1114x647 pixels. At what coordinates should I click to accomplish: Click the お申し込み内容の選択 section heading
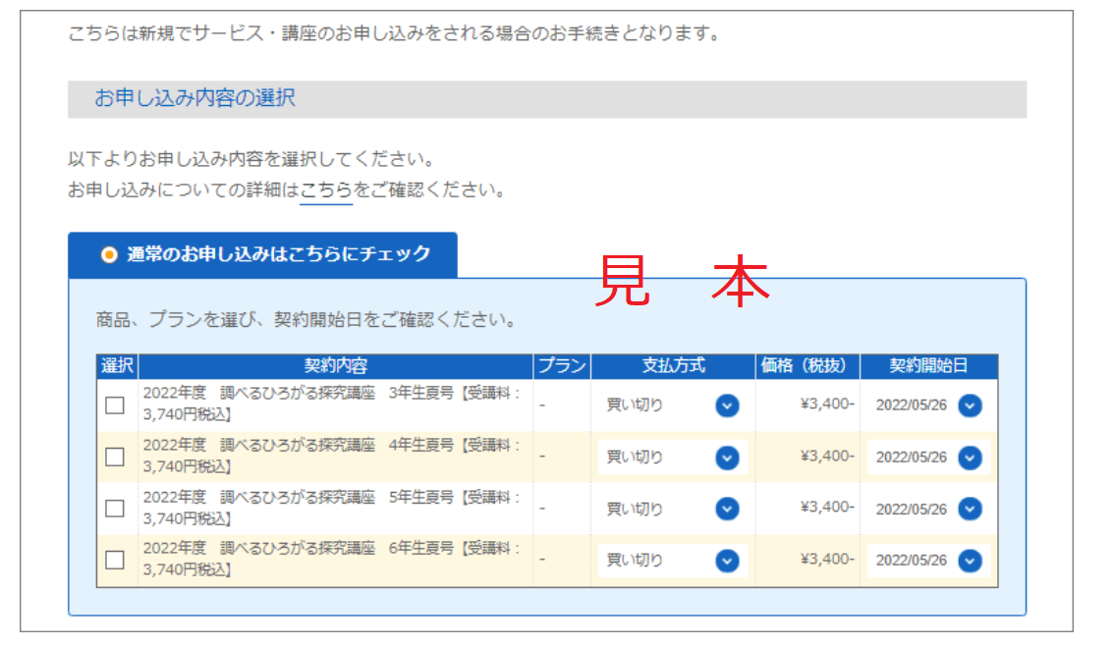click(195, 98)
